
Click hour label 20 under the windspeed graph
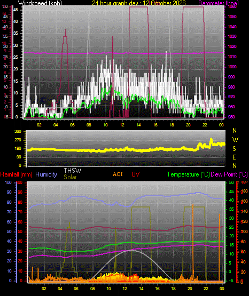coord(188,125)
